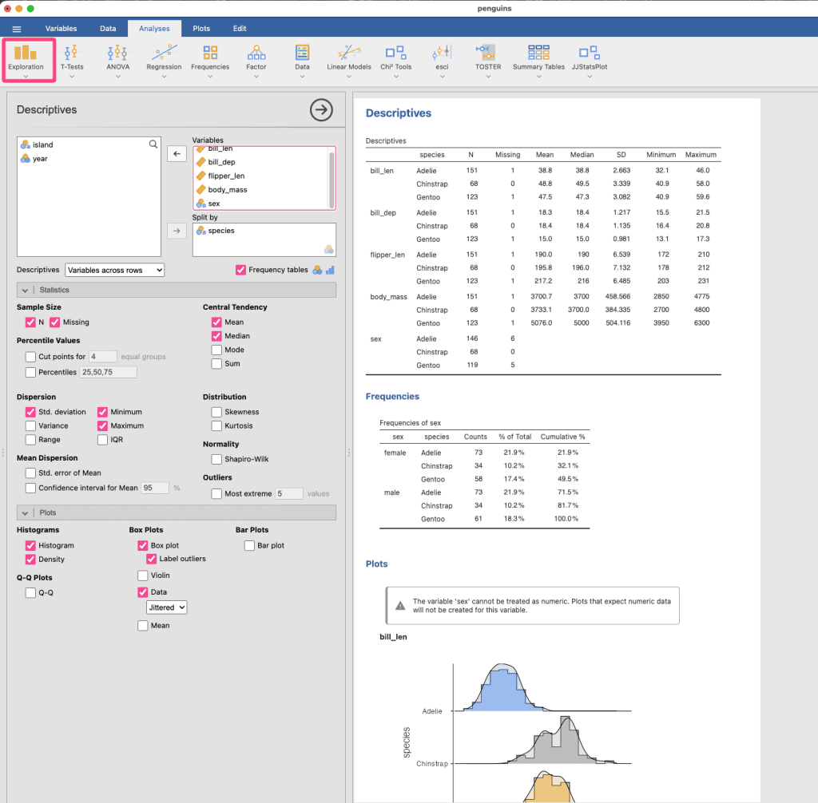Switch to the Variables tab
This screenshot has height=803, width=818.
click(x=61, y=29)
